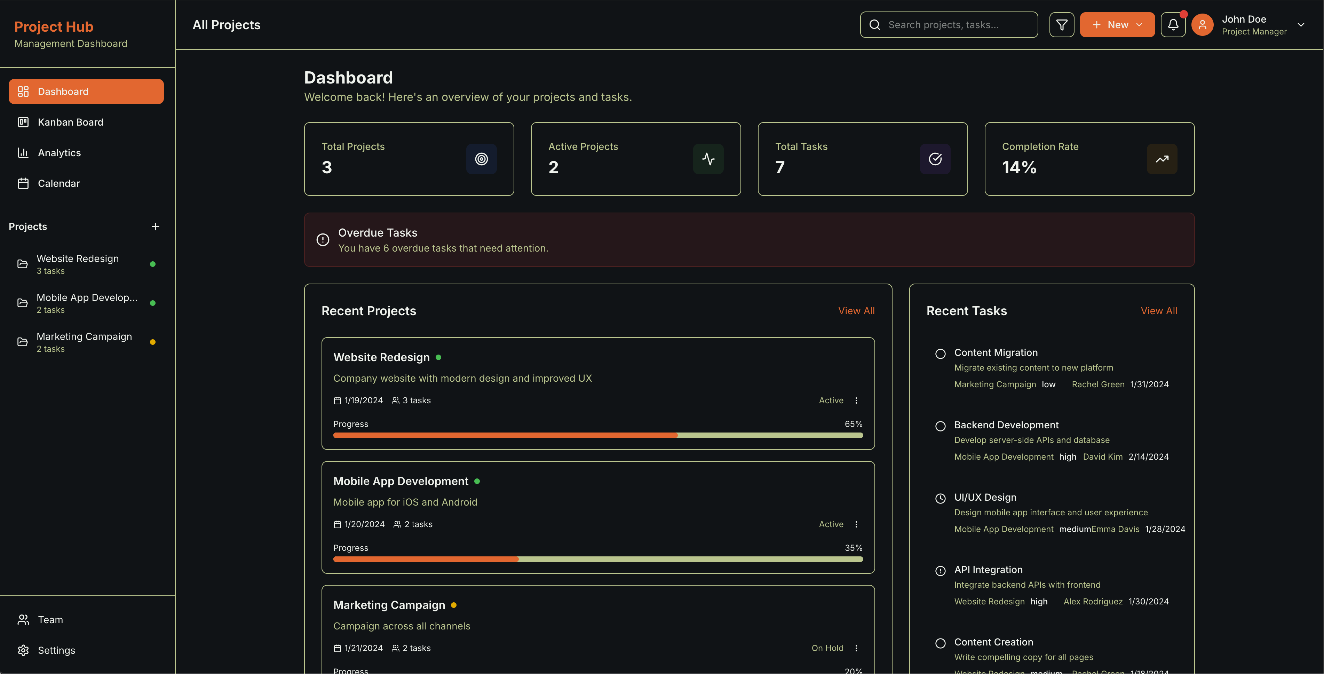Screen dimensions: 1324x674
Task: Click the Completion Rate 14% value
Action: (1019, 168)
